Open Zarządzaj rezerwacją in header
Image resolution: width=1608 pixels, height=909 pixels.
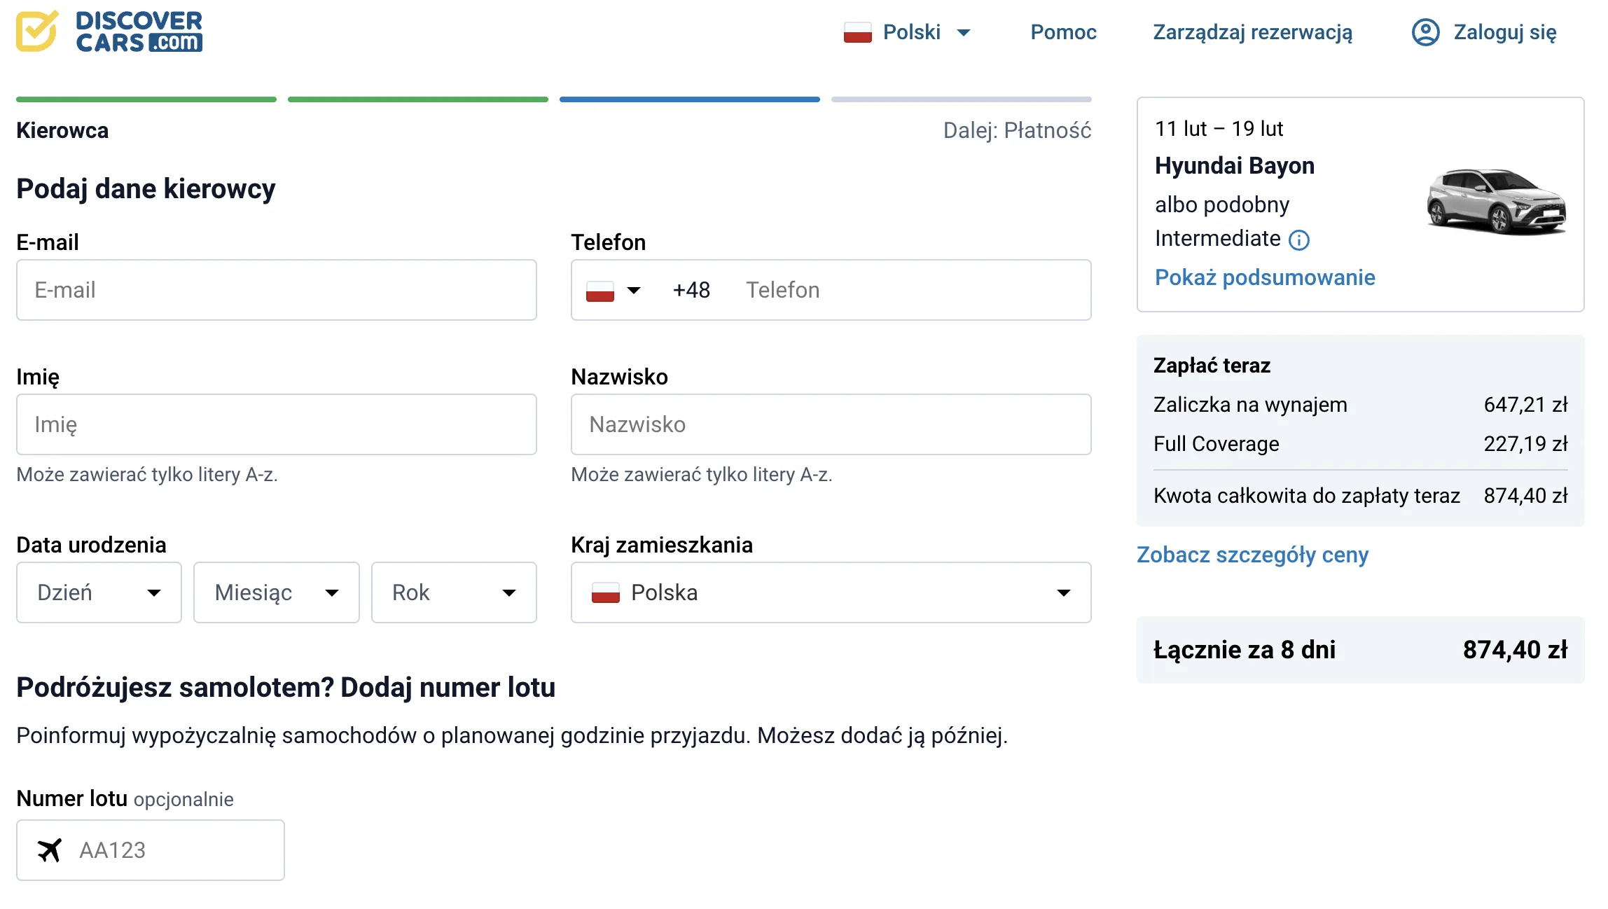point(1252,32)
